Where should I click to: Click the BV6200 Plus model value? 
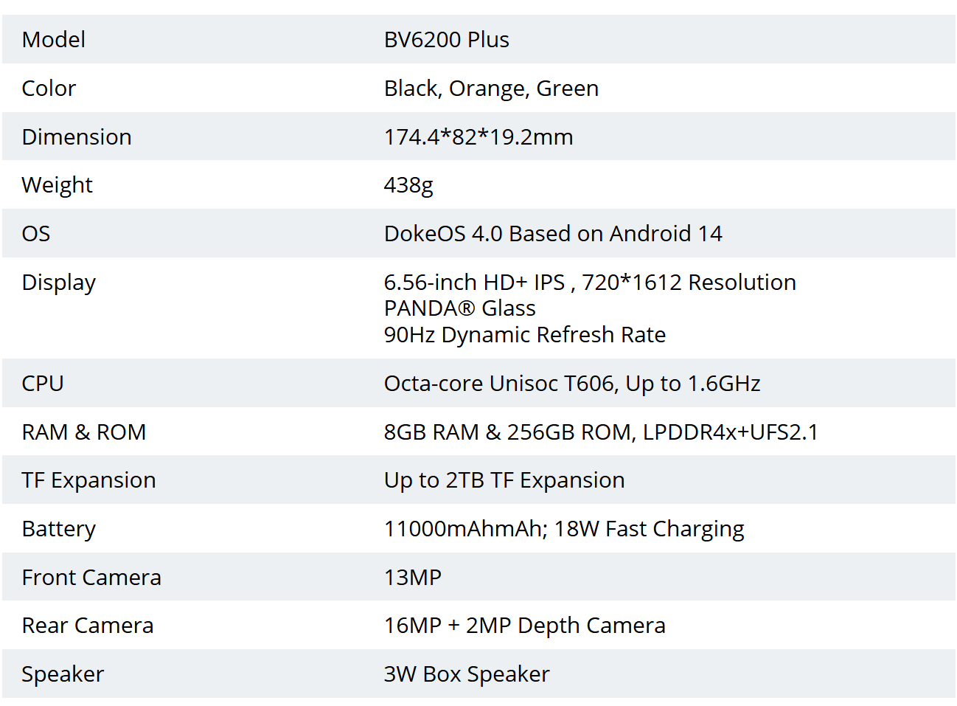point(446,40)
